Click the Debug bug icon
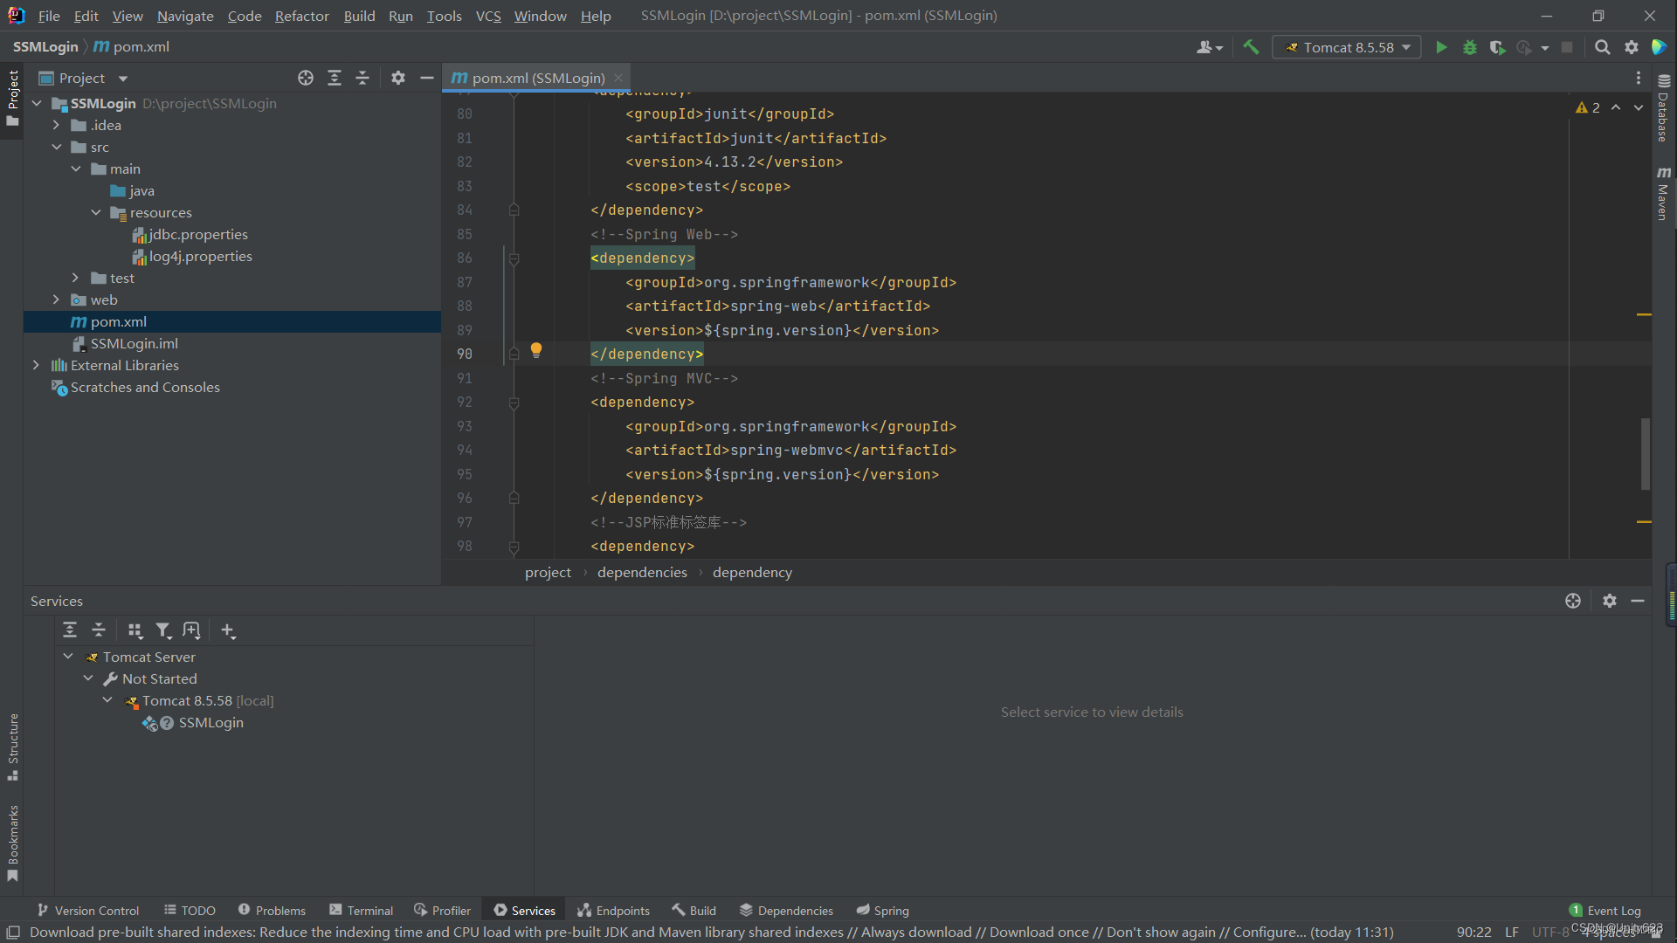Image resolution: width=1677 pixels, height=943 pixels. [x=1470, y=47]
